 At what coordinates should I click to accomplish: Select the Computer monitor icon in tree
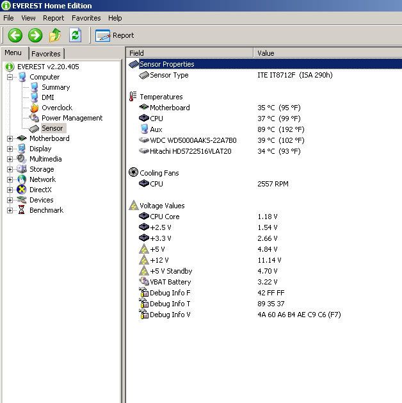[22, 77]
